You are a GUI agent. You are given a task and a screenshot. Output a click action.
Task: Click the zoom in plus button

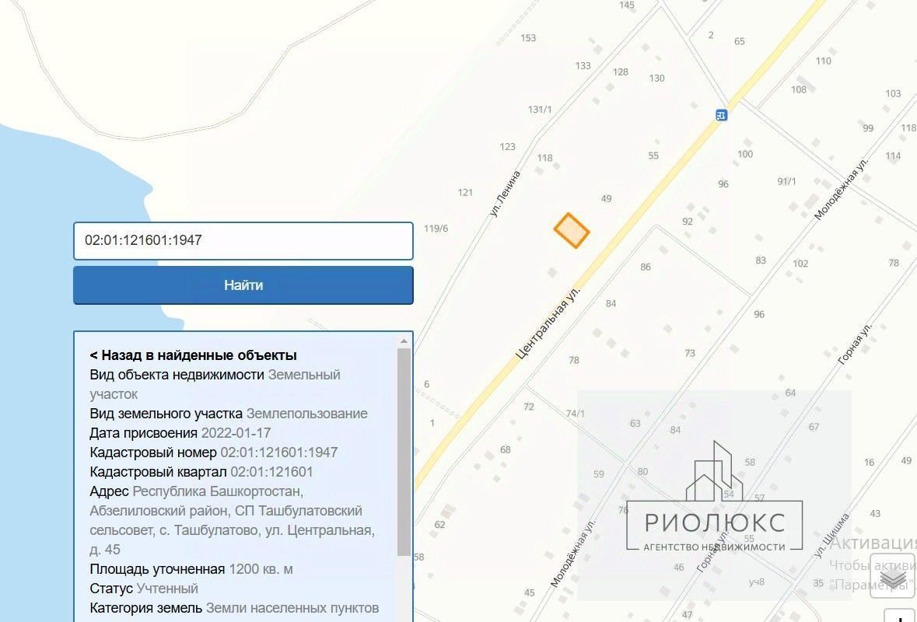pyautogui.click(x=901, y=616)
